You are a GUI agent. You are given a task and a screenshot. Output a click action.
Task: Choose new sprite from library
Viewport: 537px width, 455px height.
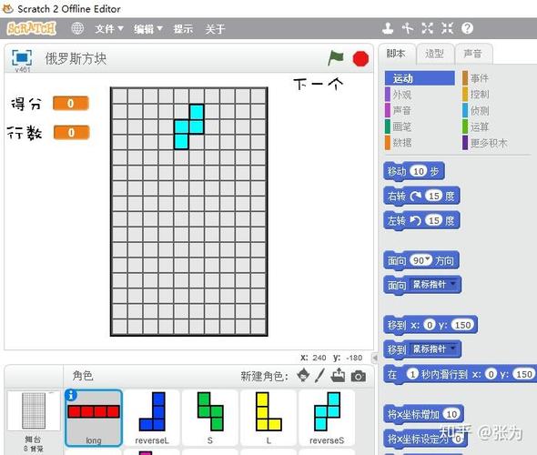click(303, 376)
